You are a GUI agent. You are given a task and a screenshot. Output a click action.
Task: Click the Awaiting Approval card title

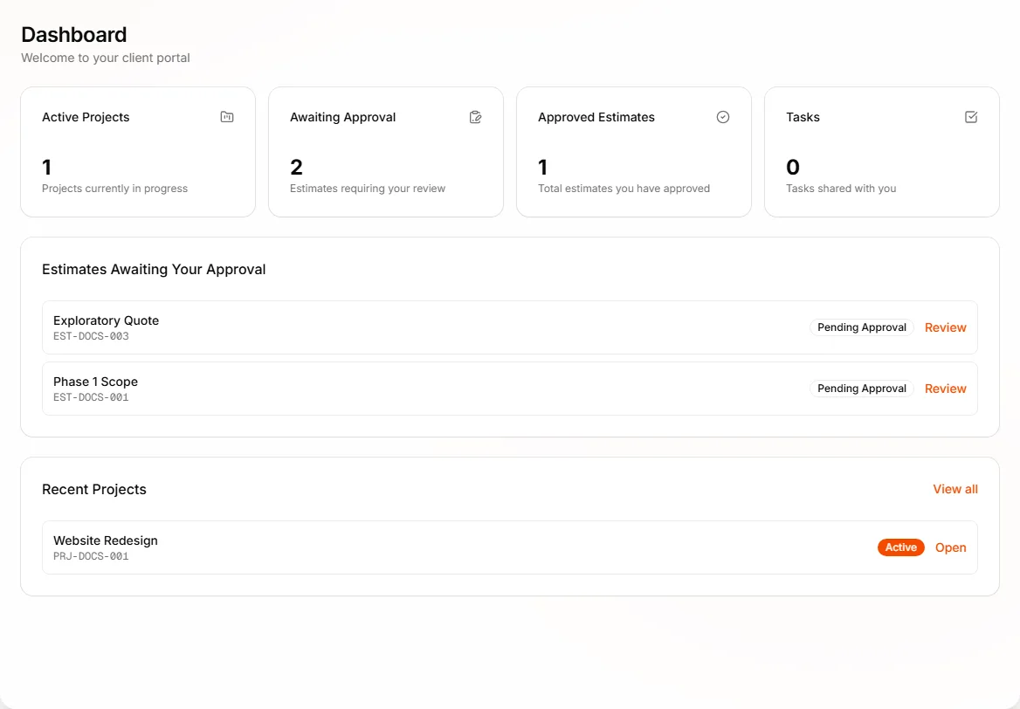(343, 117)
